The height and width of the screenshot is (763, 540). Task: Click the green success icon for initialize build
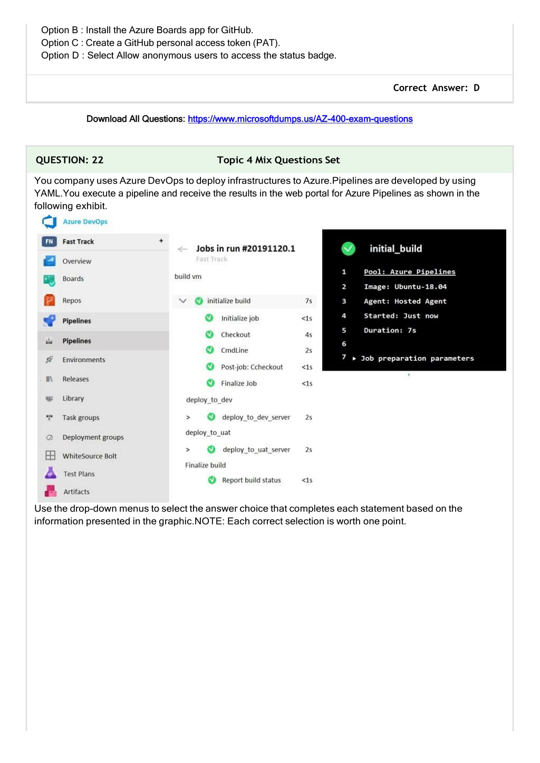pyautogui.click(x=199, y=301)
